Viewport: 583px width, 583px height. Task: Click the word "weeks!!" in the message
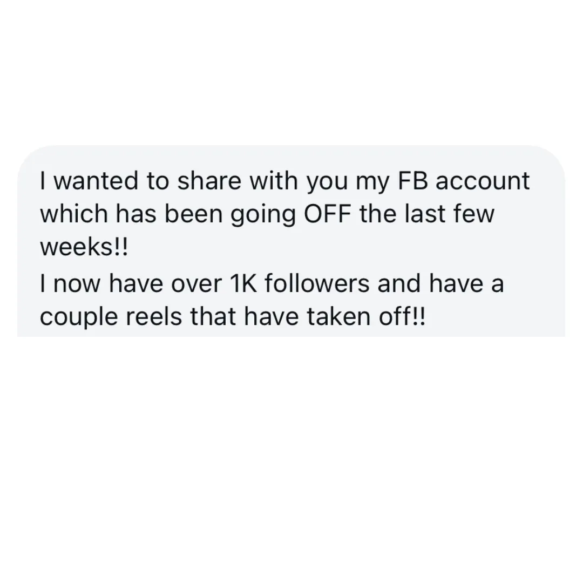click(84, 247)
